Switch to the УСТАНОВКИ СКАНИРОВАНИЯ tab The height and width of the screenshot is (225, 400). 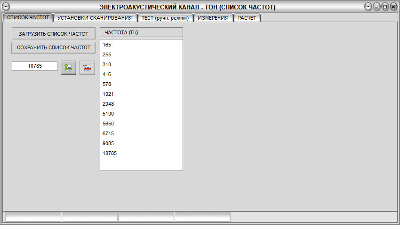click(x=95, y=18)
